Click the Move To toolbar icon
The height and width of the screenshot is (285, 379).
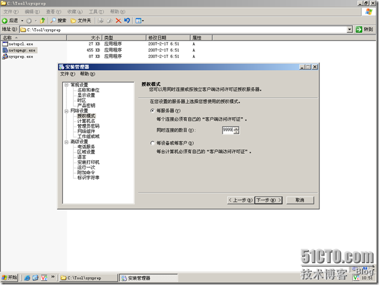click(101, 21)
